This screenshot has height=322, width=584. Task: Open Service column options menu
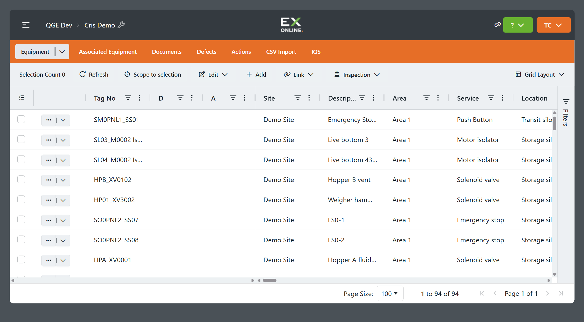(x=502, y=98)
